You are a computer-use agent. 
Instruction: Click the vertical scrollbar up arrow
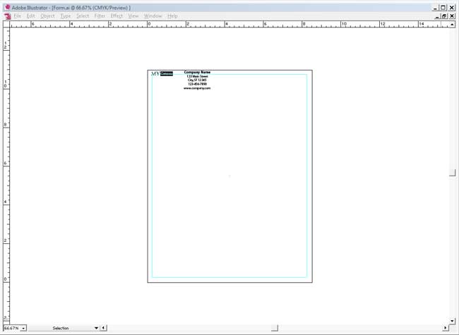tap(452, 25)
